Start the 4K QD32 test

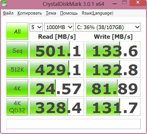click(x=17, y=107)
